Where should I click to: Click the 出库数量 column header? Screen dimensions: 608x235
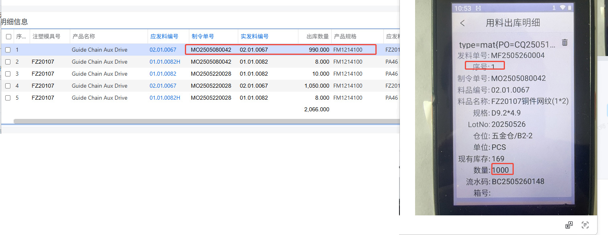(x=318, y=36)
